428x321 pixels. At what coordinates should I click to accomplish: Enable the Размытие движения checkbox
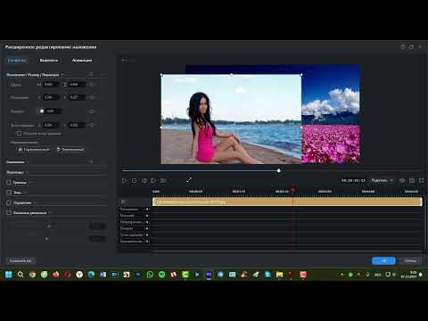9,213
